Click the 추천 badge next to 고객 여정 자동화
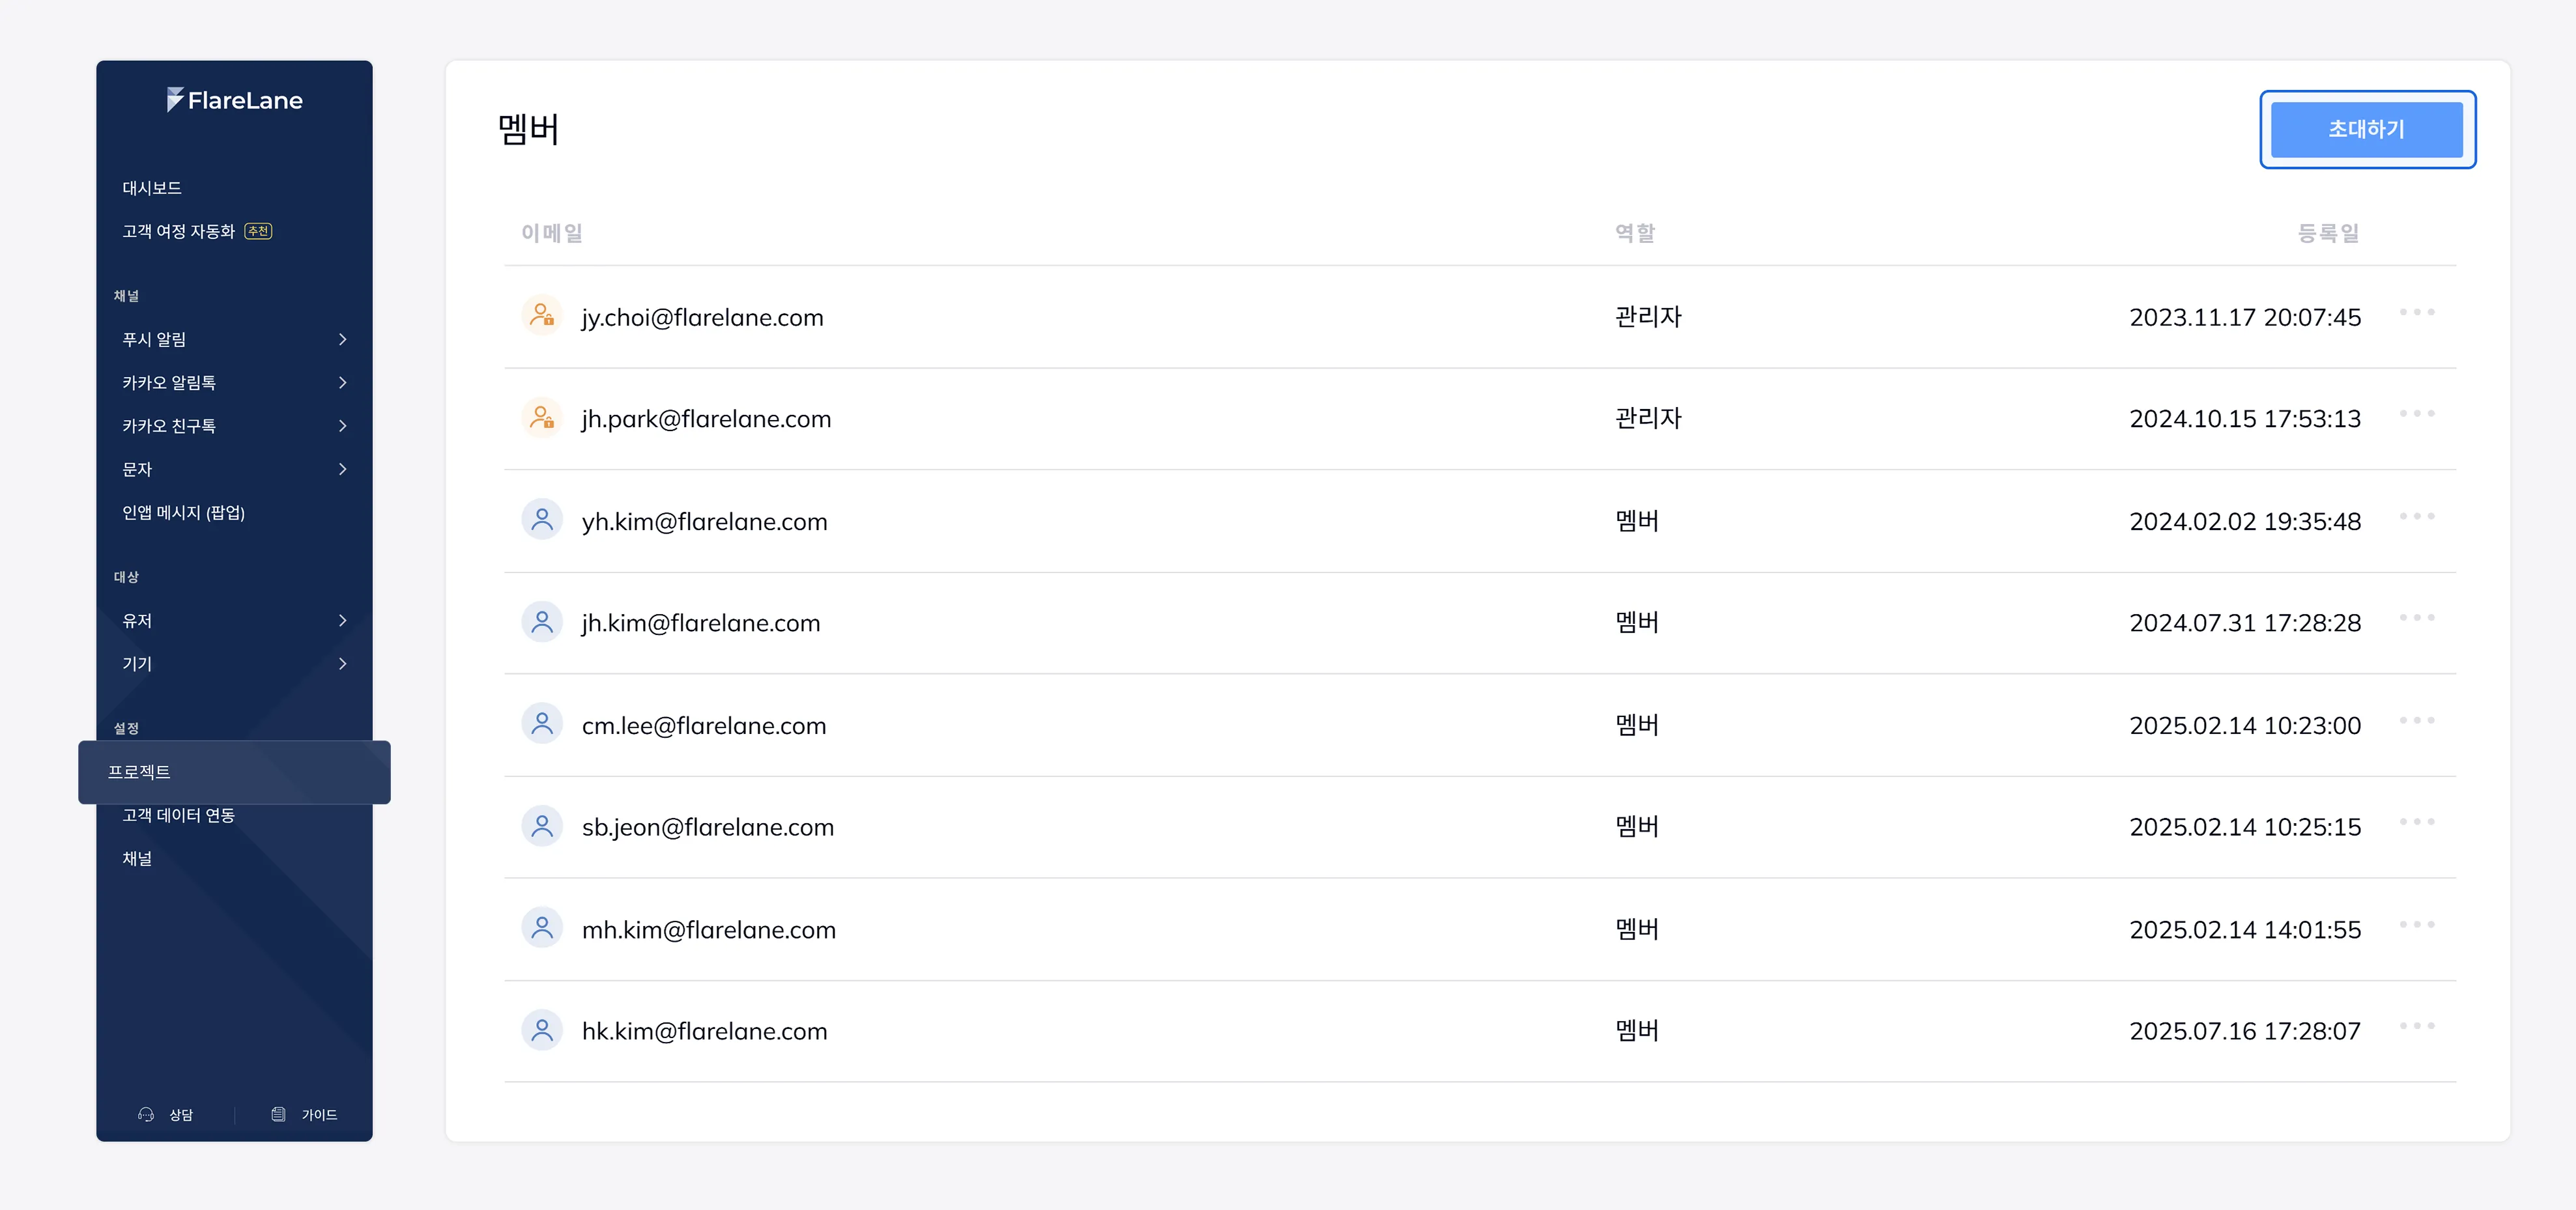2576x1210 pixels. pos(258,231)
